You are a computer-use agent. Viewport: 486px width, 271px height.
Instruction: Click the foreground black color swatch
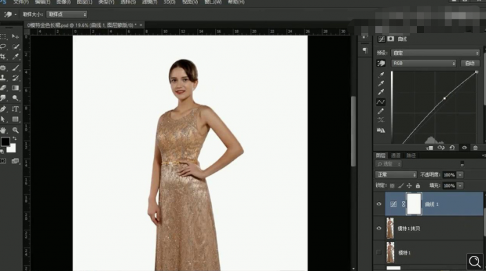(5, 141)
